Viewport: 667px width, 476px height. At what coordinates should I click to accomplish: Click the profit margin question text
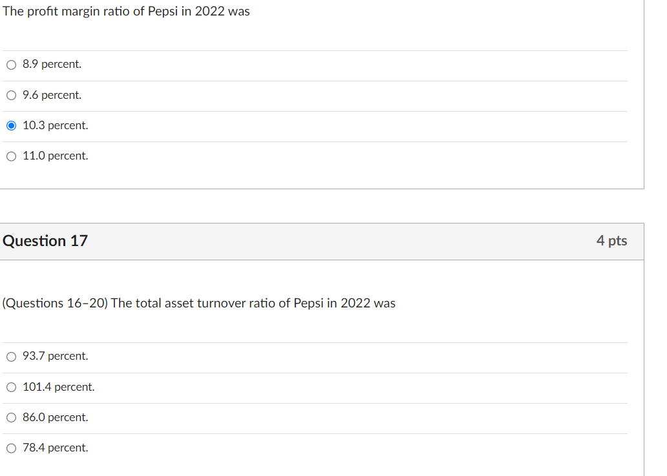click(x=127, y=11)
